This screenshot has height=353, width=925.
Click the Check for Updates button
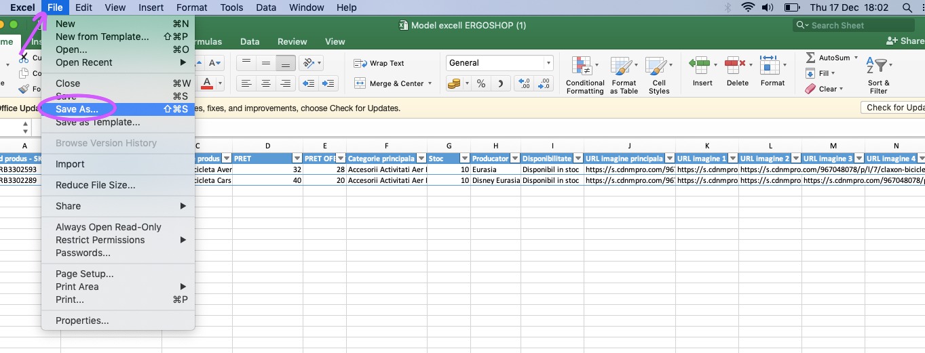[x=892, y=107]
